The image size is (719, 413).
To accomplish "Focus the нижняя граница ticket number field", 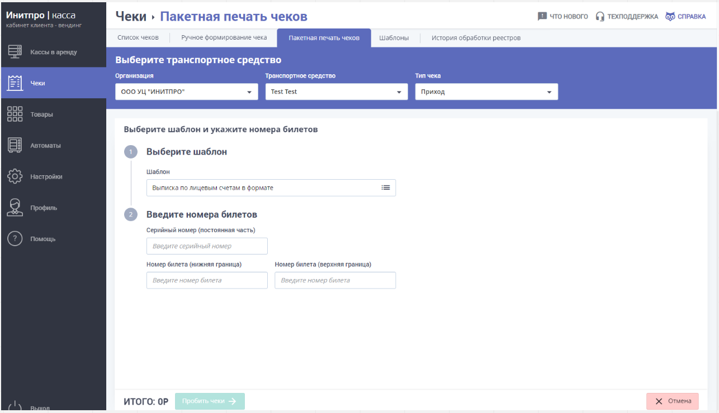I will tap(207, 280).
